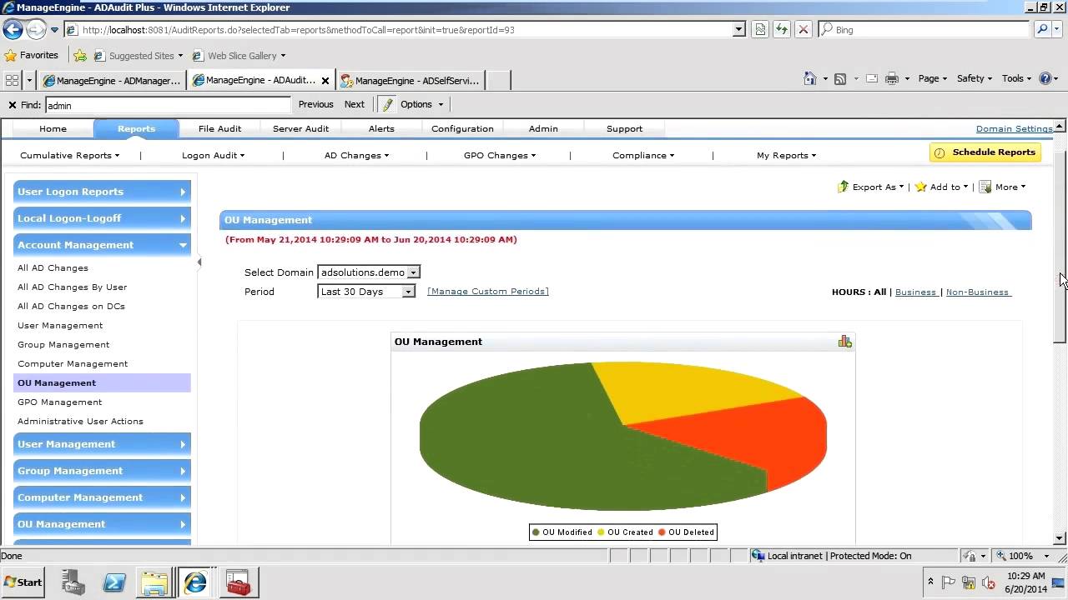Click the OU Modified legend color swatch

pos(536,532)
